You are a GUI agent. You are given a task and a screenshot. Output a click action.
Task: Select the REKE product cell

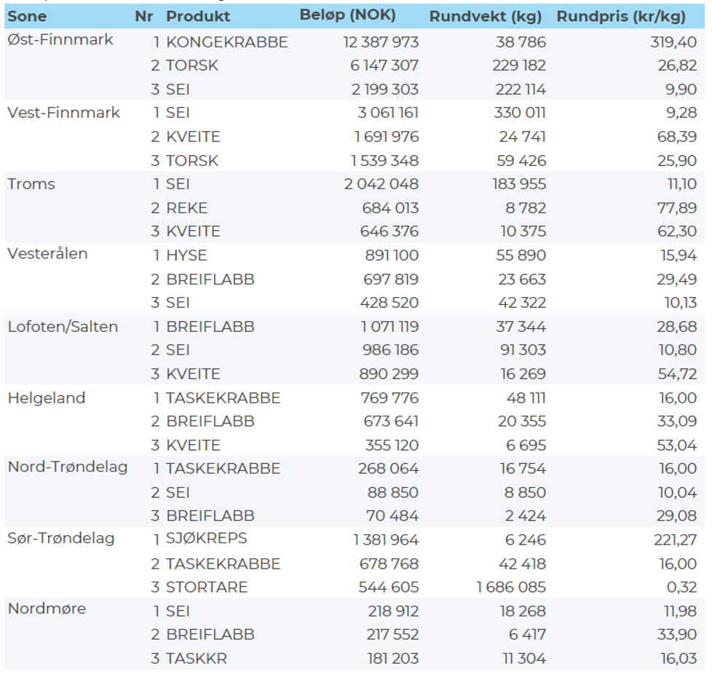(x=186, y=208)
